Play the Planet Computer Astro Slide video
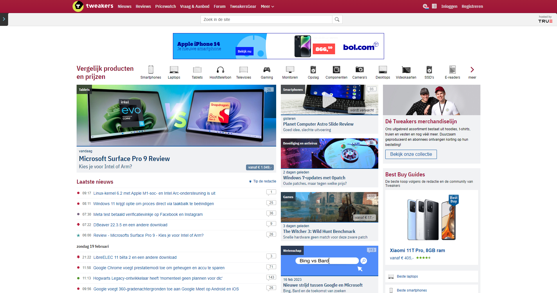Image resolution: width=557 pixels, height=293 pixels. point(329,100)
